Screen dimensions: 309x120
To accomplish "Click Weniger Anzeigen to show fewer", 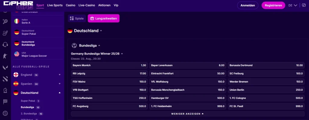I will click(187, 114).
